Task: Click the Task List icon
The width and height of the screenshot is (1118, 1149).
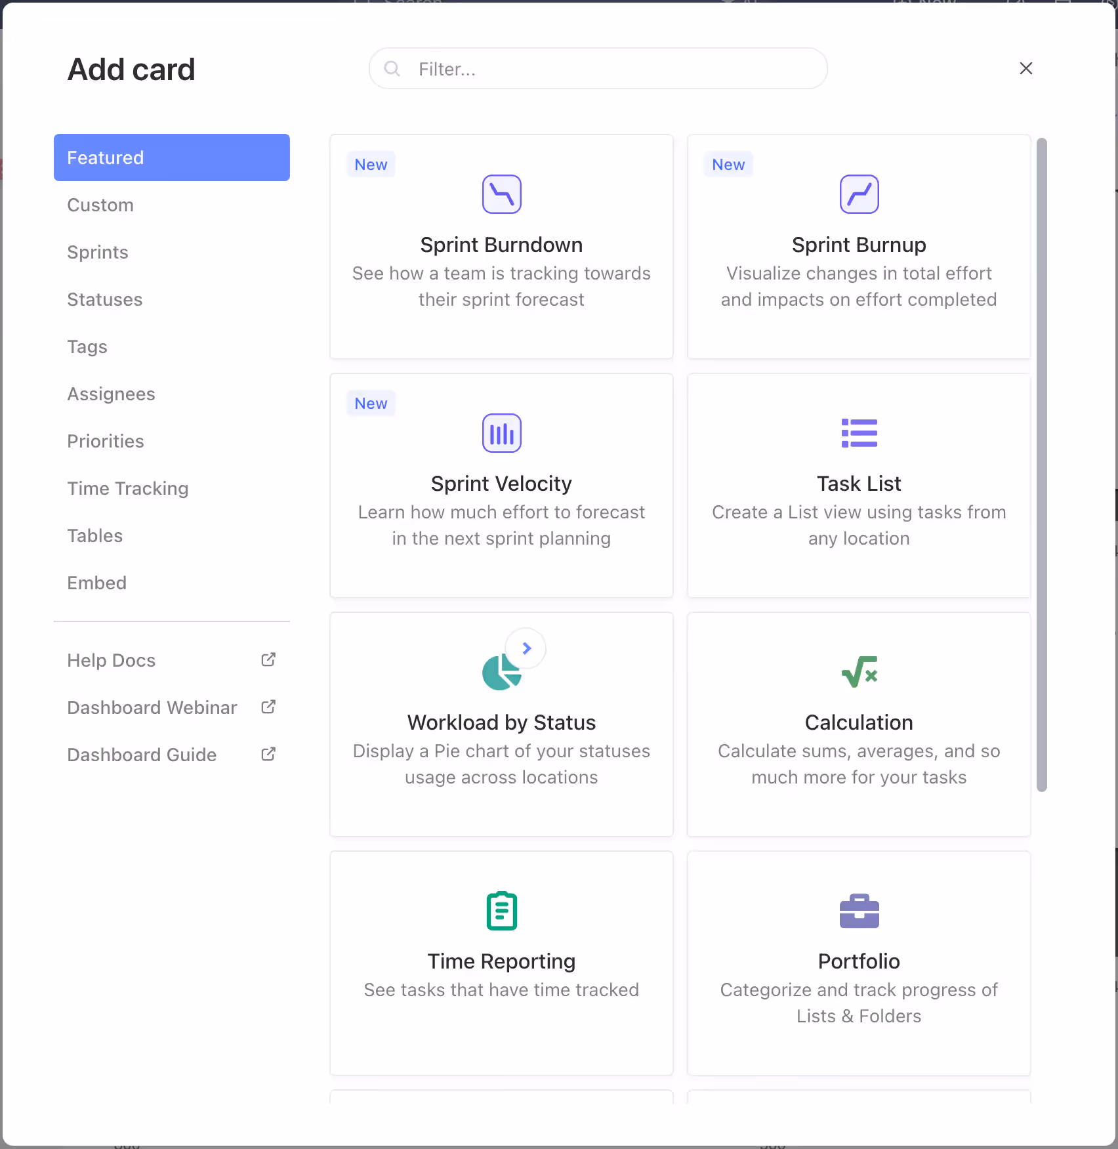Action: coord(858,432)
